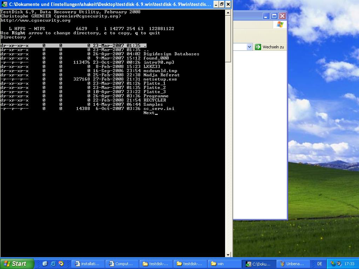Open the address bar dropdown in the background window
359x269 pixels.
point(249,47)
